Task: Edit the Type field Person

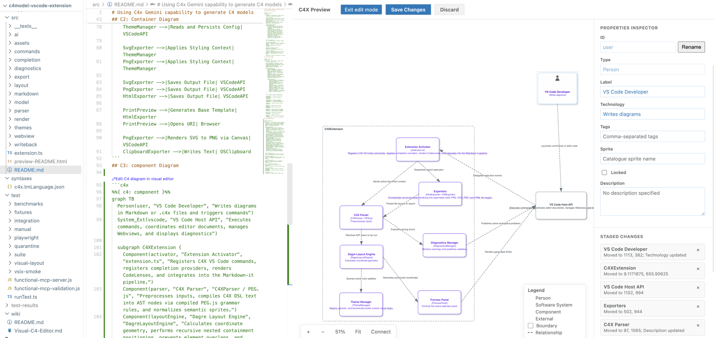Action: (x=652, y=69)
